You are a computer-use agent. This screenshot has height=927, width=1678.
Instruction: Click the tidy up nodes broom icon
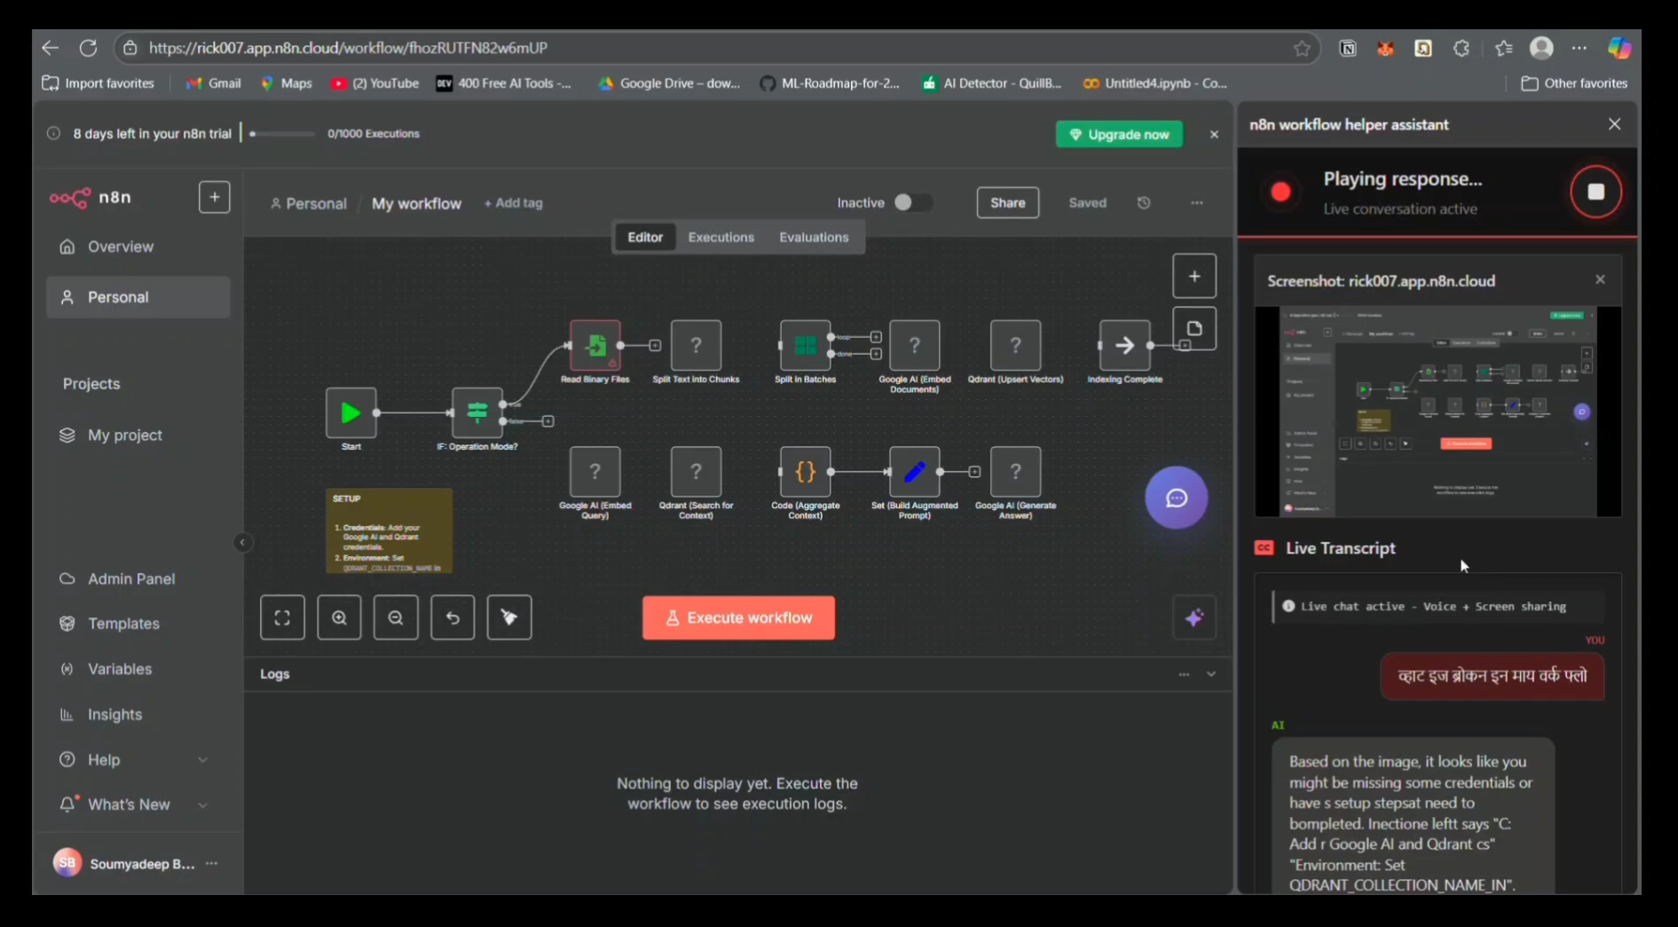[x=509, y=617]
